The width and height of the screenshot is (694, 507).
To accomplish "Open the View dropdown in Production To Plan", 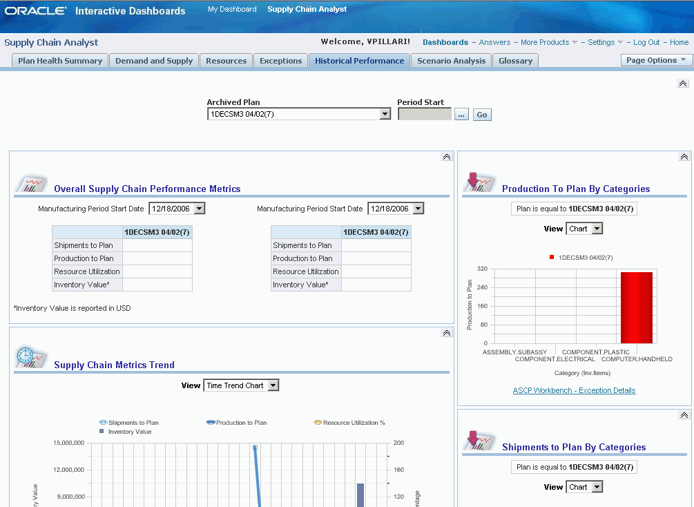I will pyautogui.click(x=597, y=229).
